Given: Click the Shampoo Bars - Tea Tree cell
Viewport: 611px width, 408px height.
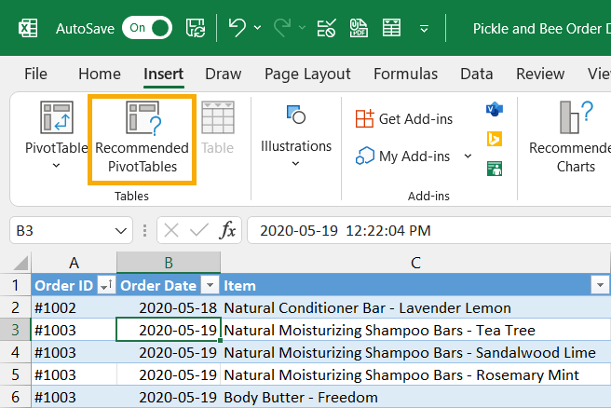Looking at the screenshot, I should [x=415, y=330].
